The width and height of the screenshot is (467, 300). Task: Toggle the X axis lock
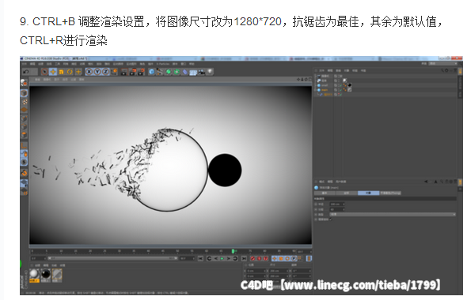point(89,72)
